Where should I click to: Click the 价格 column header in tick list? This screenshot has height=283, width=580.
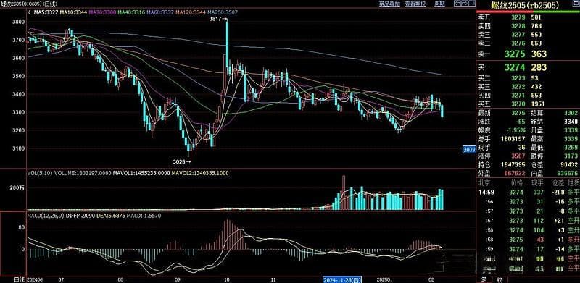click(516, 183)
